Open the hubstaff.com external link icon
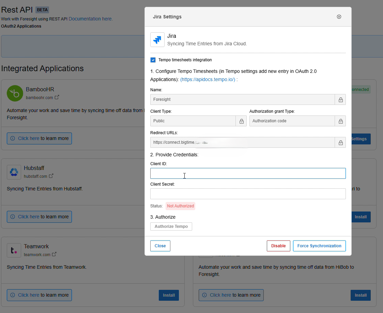Viewport: 383px width, 313px height. [x=51, y=176]
